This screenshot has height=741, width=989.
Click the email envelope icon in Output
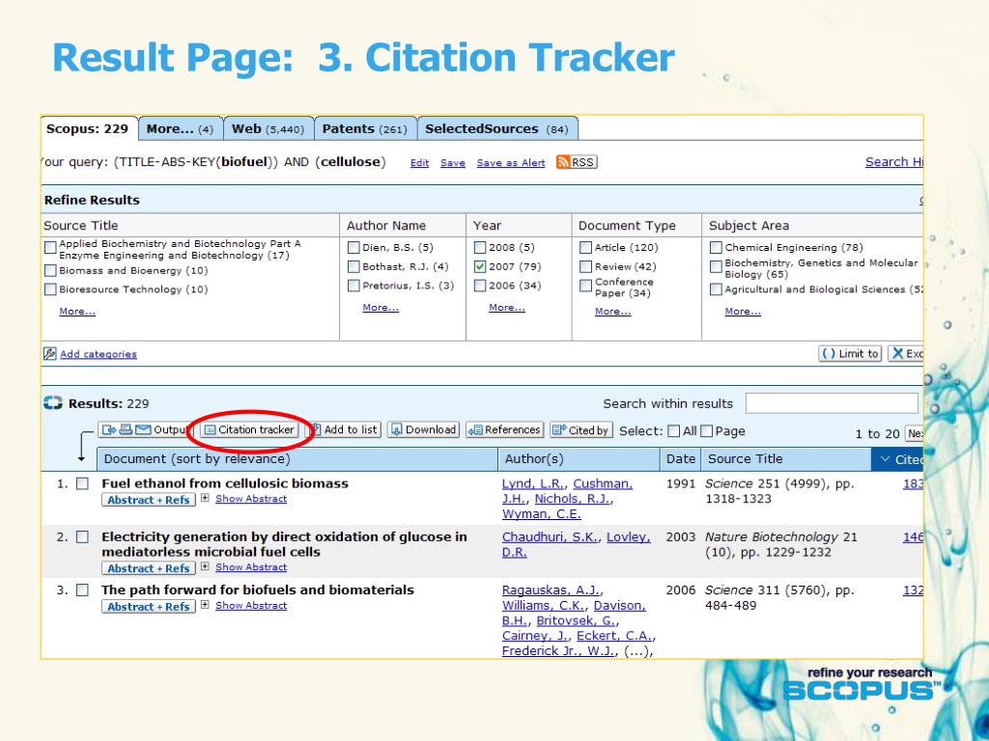pyautogui.click(x=143, y=429)
